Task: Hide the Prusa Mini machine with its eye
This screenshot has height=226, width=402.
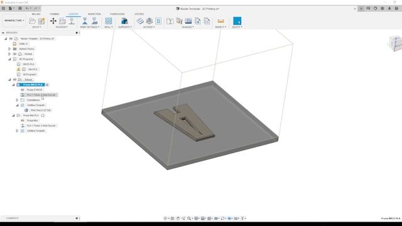Action: click(23, 121)
